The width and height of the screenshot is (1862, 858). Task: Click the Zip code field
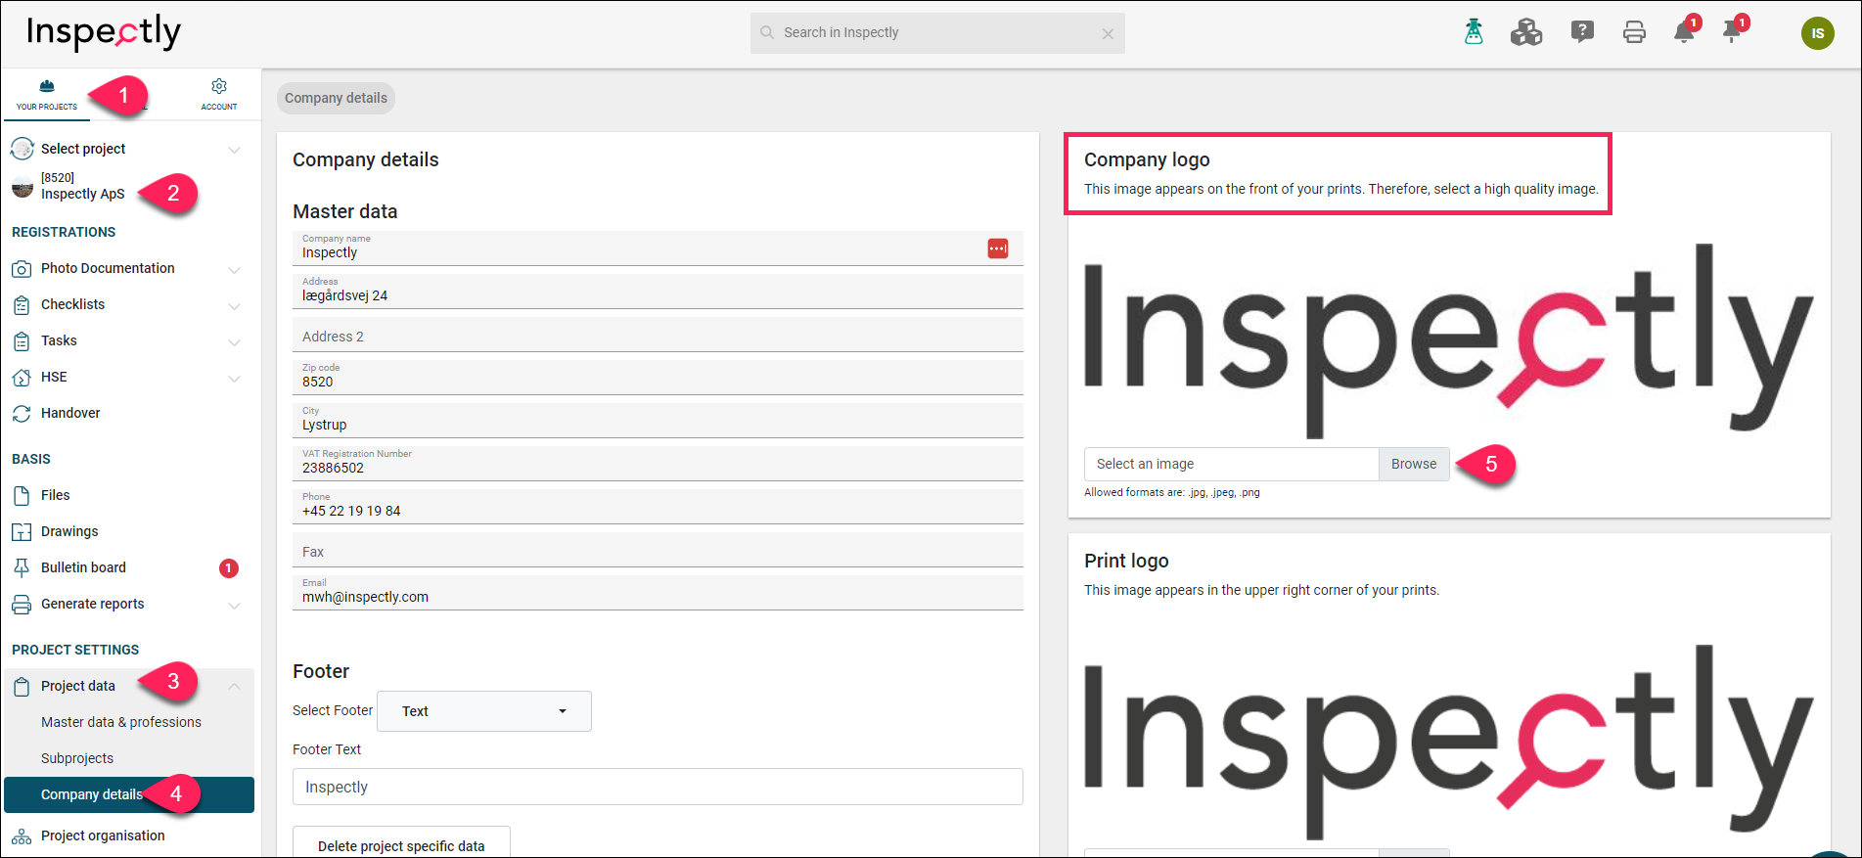point(658,378)
